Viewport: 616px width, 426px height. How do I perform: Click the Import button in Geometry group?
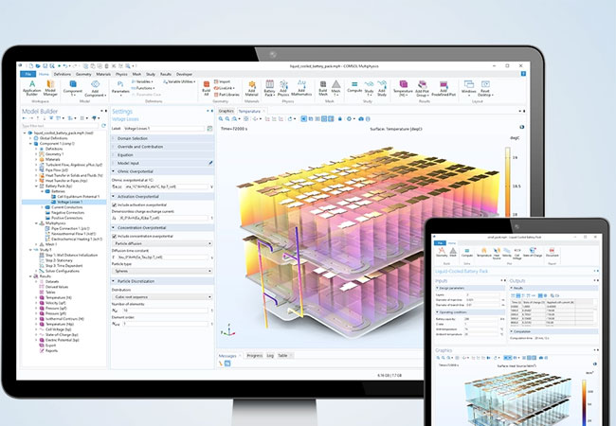click(223, 81)
